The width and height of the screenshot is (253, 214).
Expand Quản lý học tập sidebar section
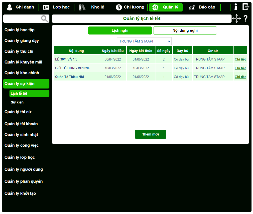tap(19, 30)
